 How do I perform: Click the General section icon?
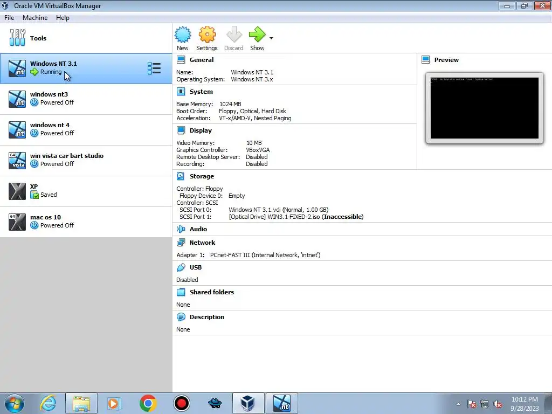click(x=181, y=59)
